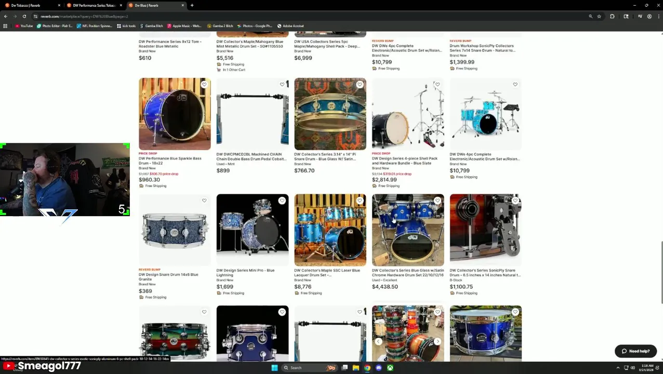Switch to DW Performance Series Tobacco tab
Image resolution: width=663 pixels, height=374 pixels.
tap(94, 5)
